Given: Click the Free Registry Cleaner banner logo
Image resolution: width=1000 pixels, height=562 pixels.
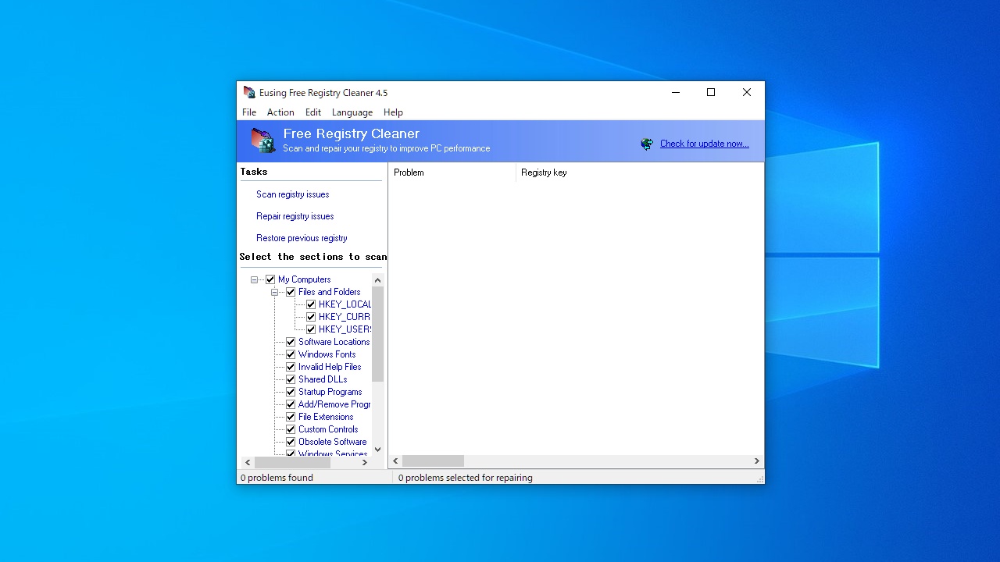Looking at the screenshot, I should coord(263,140).
